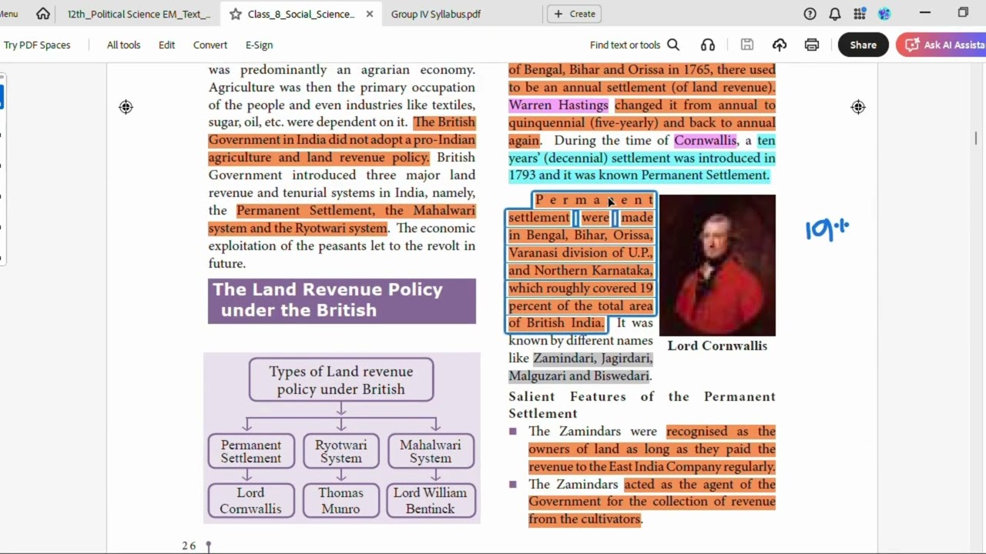Screen dimensions: 986x554
Task: Click the 'Thomas Munro' diagram box
Action: point(341,501)
